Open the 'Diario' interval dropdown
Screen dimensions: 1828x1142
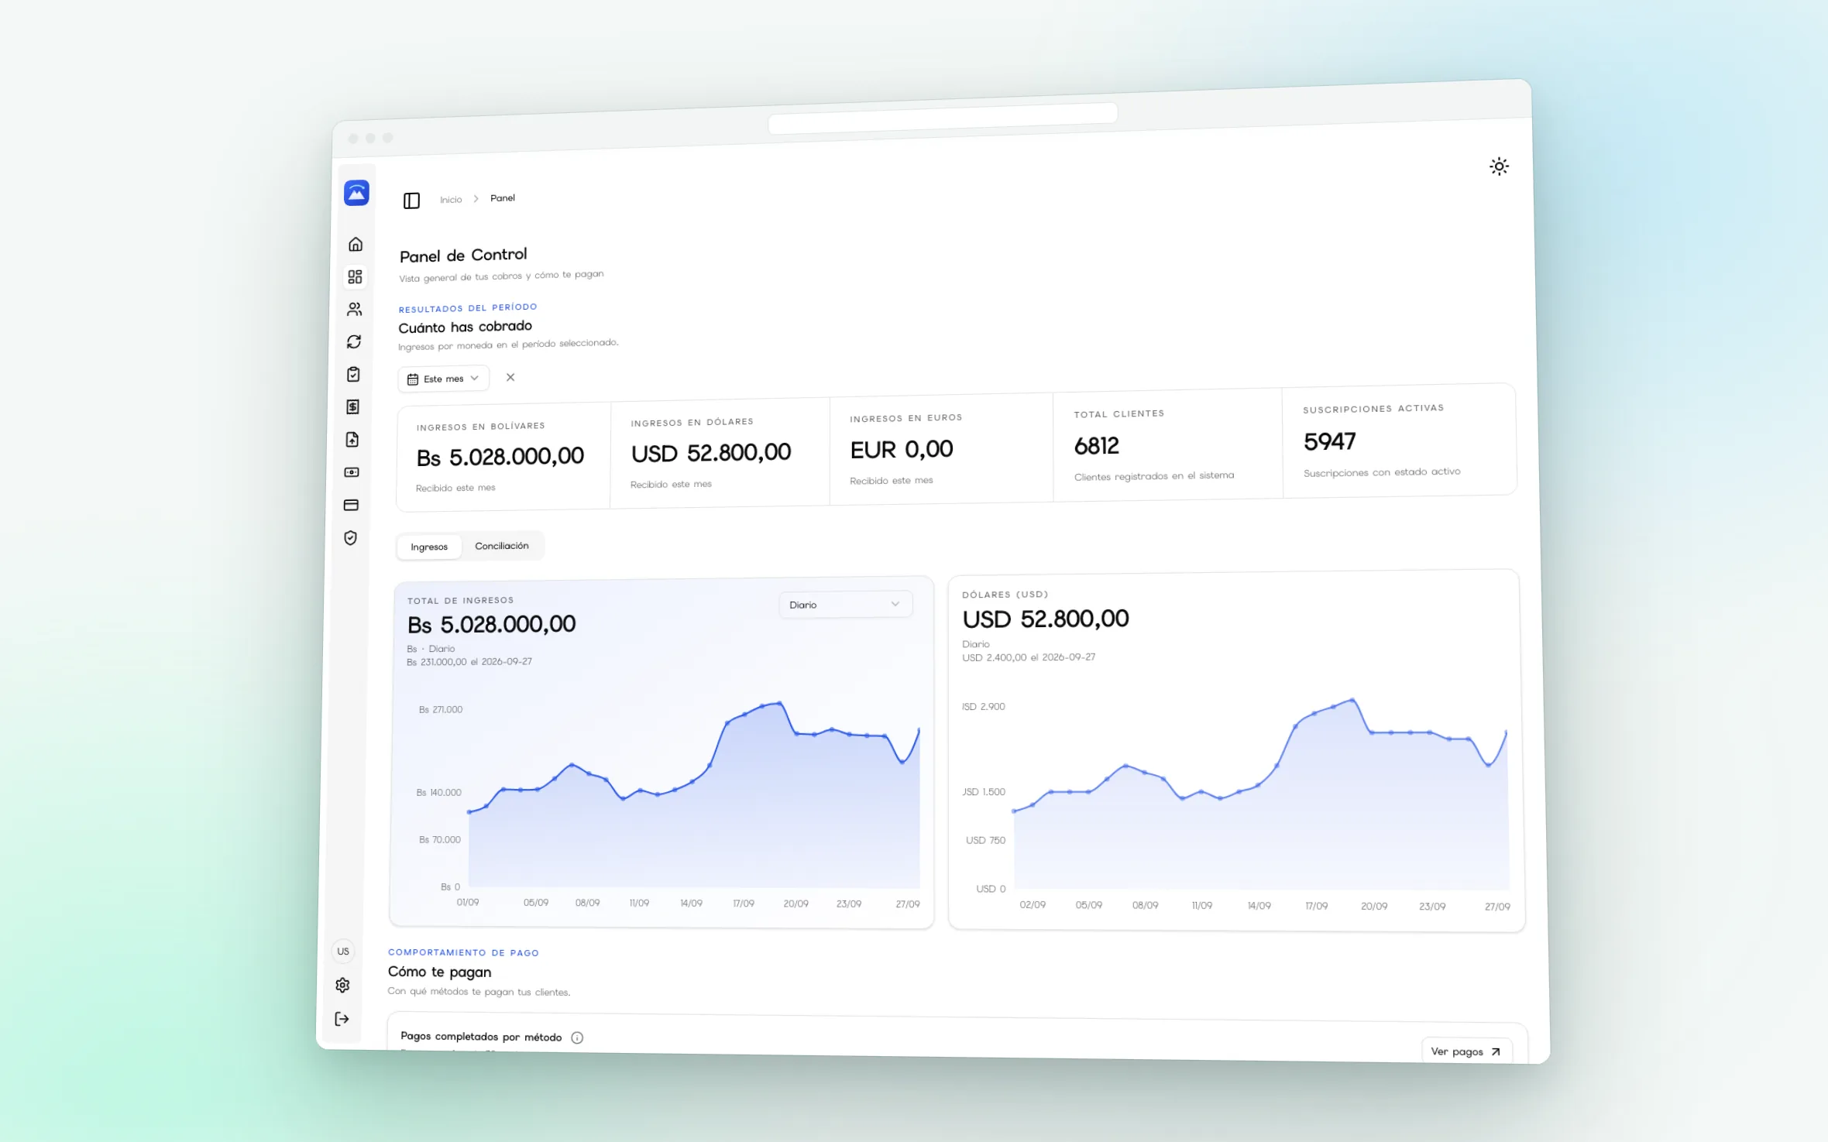(845, 604)
